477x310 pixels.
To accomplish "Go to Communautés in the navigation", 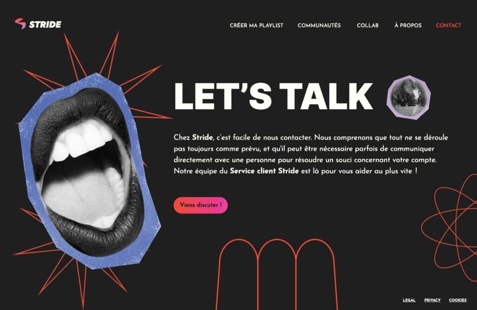I will click(x=319, y=26).
